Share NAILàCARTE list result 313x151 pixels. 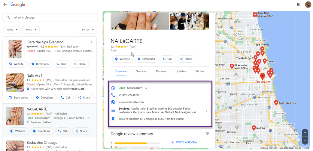(x=81, y=131)
